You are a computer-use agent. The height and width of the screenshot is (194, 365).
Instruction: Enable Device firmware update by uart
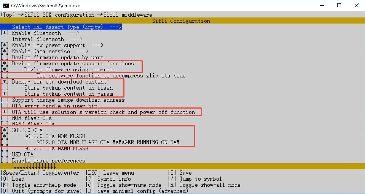(5, 57)
